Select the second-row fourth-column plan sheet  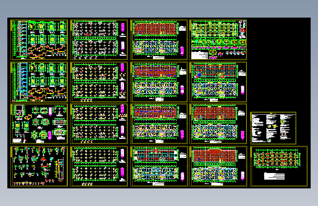pyautogui.click(x=218, y=82)
